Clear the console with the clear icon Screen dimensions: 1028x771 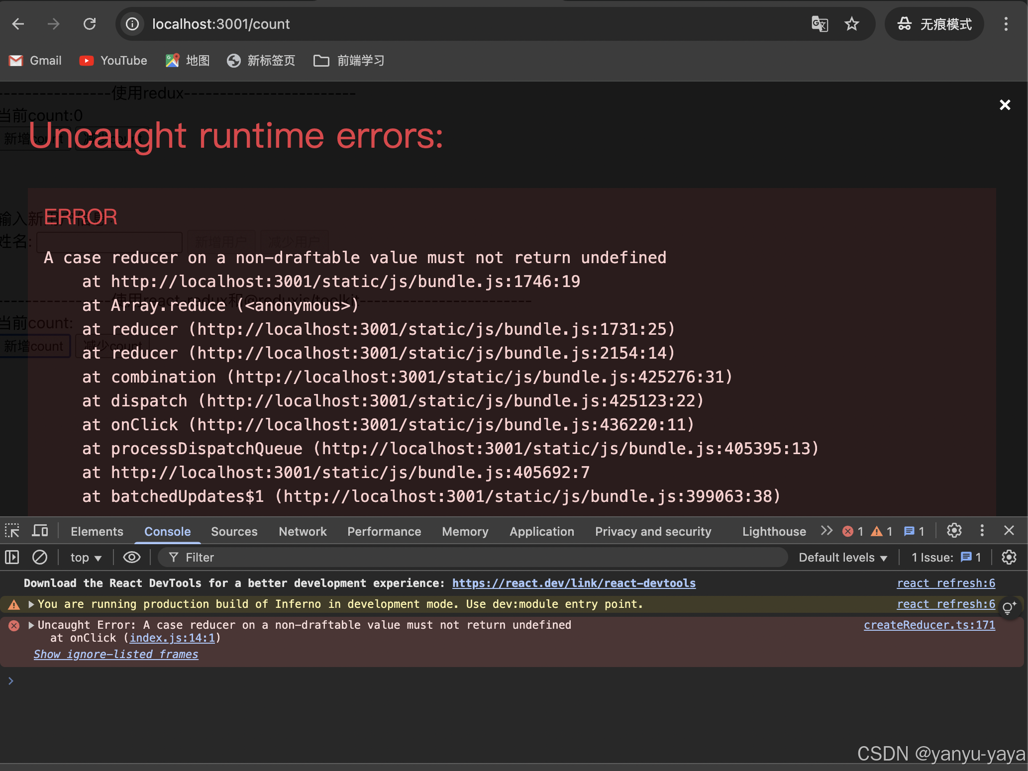tap(40, 557)
